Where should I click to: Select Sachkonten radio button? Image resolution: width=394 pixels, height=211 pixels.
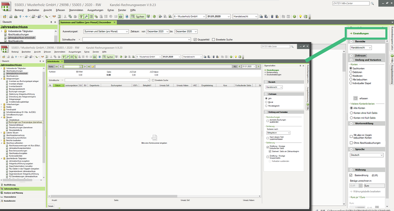[351, 68]
